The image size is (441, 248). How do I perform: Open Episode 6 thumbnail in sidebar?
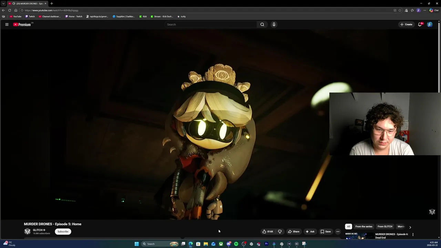tap(359, 236)
